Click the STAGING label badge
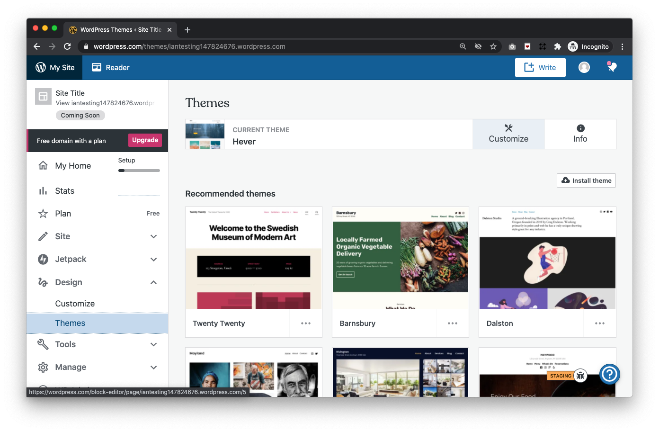This screenshot has height=432, width=659. [x=561, y=376]
